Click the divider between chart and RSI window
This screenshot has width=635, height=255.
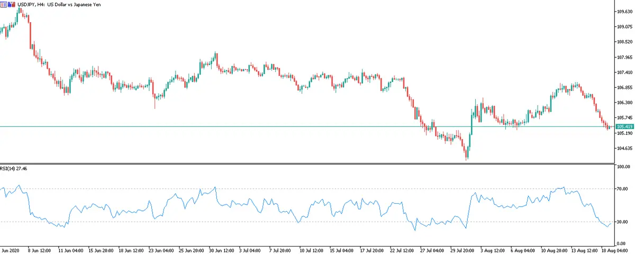[x=317, y=163]
